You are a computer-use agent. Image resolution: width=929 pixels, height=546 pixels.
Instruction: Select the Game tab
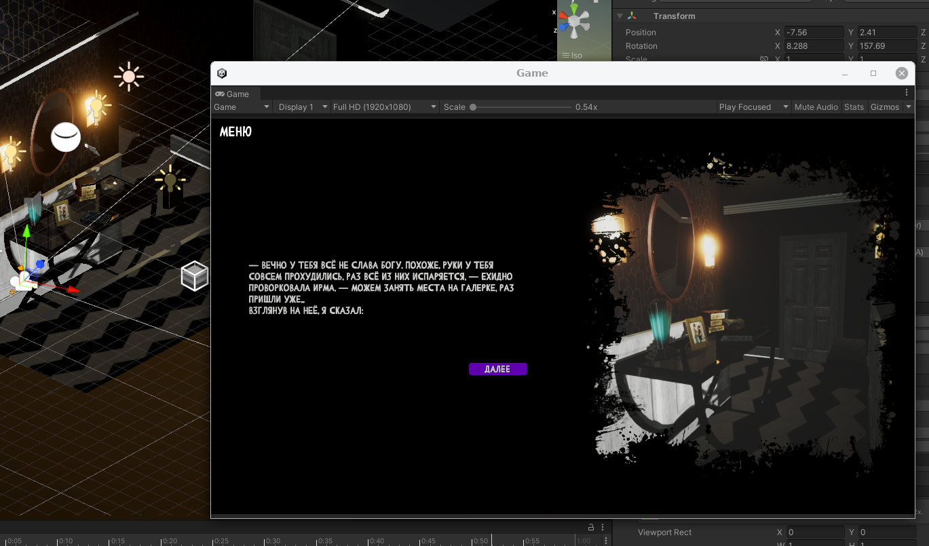(x=232, y=94)
